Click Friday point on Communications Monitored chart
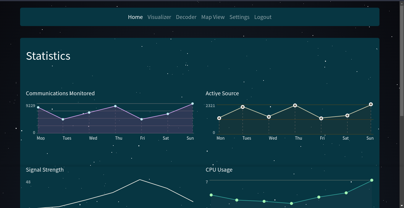Viewport: 404px width, 208px height. 142,119
